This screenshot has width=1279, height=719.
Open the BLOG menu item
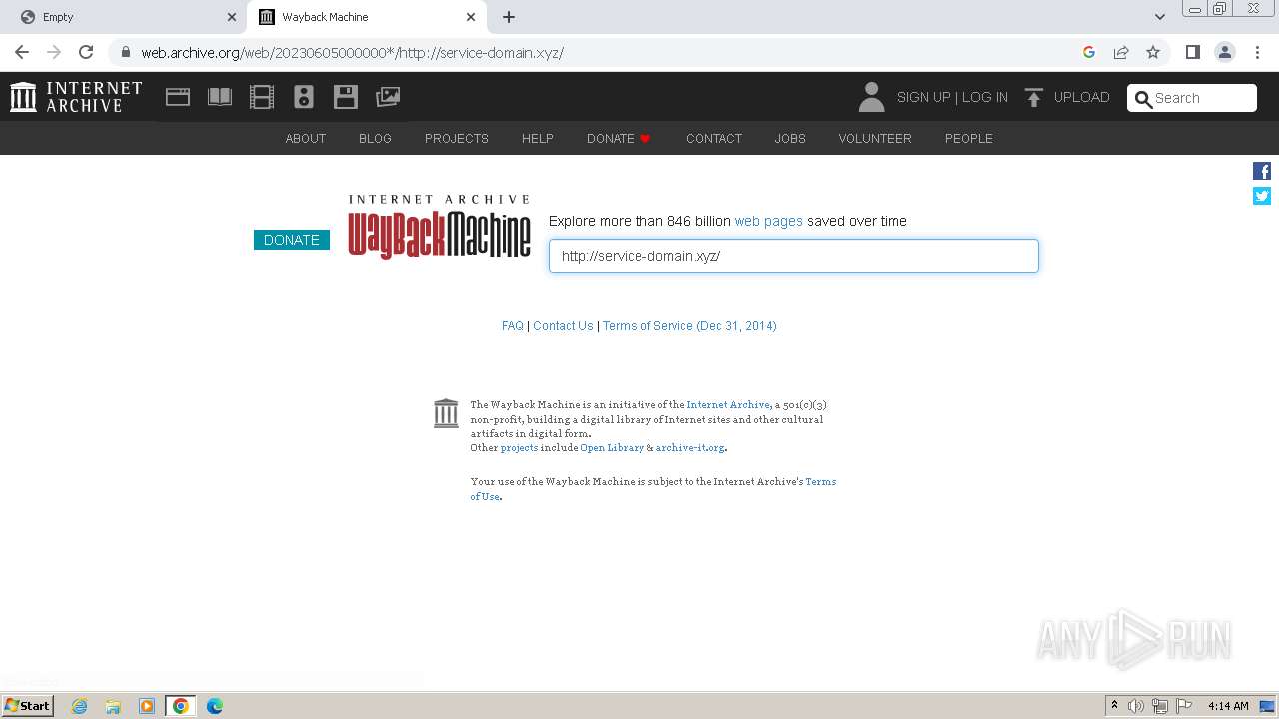375,138
